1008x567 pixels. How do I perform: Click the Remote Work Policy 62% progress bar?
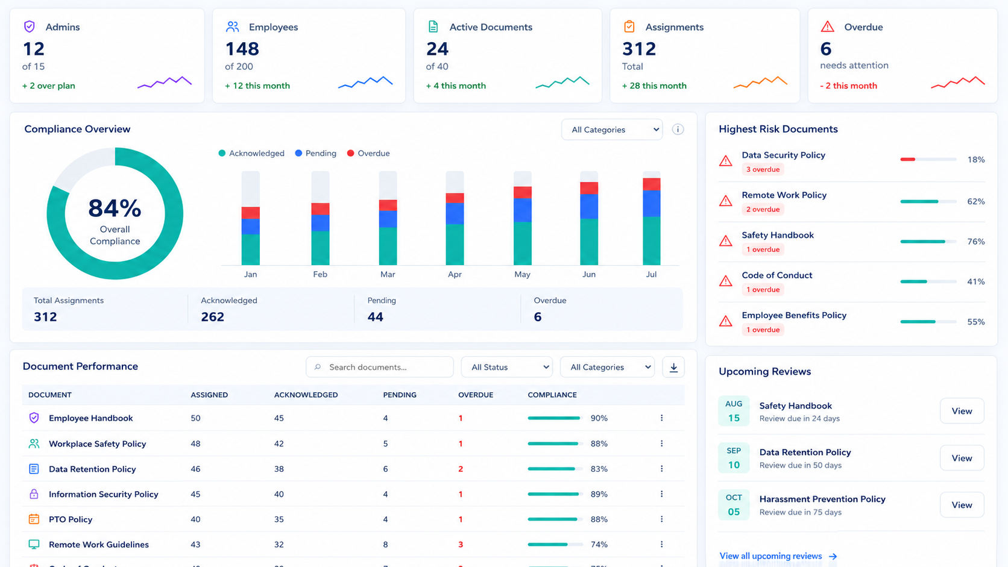(928, 201)
